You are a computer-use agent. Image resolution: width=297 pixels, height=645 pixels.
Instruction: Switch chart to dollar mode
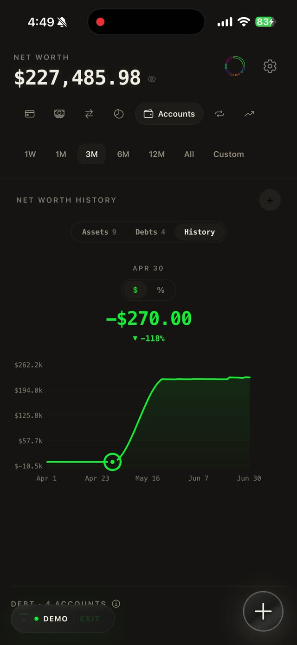[136, 290]
